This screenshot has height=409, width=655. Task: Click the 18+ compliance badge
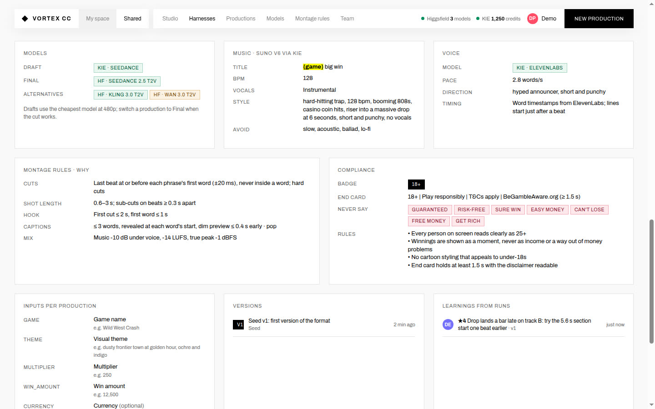point(416,184)
